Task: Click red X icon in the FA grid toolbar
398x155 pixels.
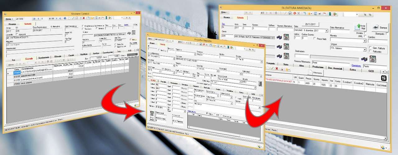Action: [277, 68]
